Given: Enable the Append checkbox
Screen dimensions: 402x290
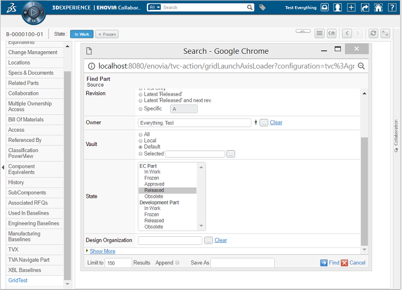Looking at the screenshot, I should [x=177, y=263].
